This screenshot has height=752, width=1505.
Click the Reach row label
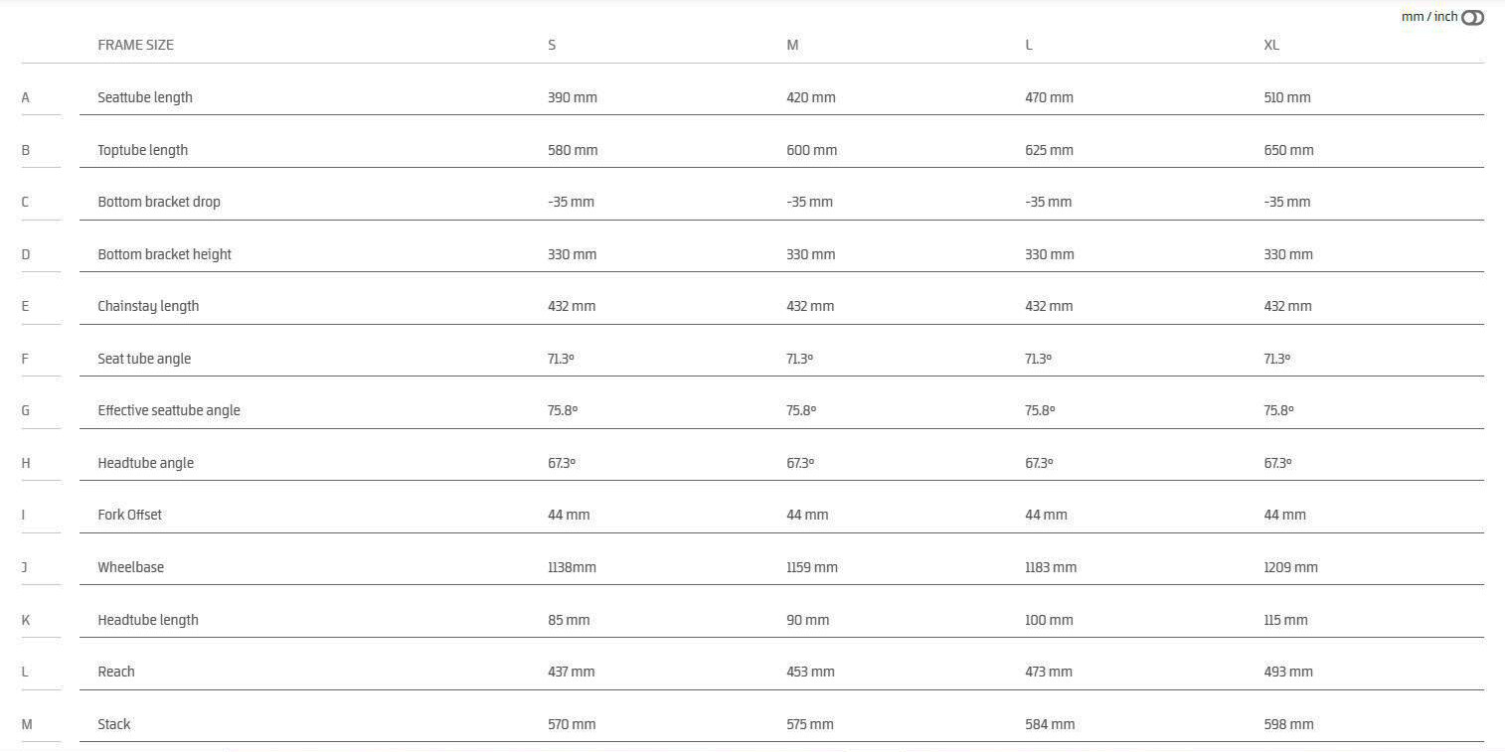click(115, 672)
